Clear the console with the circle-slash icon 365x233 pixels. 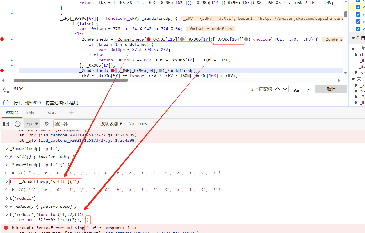17,124
